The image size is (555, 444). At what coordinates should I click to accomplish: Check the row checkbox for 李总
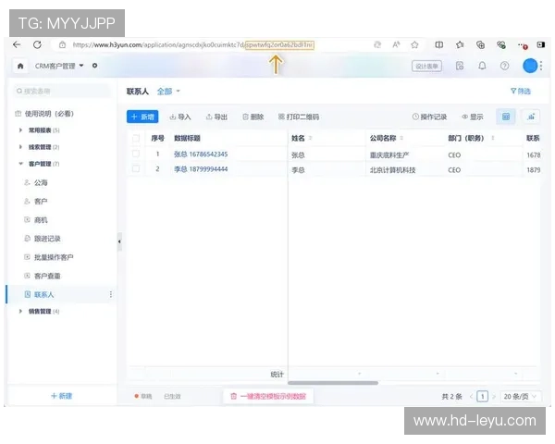coord(136,169)
